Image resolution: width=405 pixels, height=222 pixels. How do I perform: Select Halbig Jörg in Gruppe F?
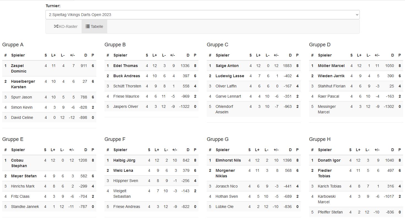tap(124, 160)
